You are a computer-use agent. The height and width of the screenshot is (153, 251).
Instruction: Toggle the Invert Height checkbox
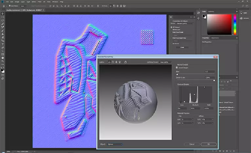(177, 68)
